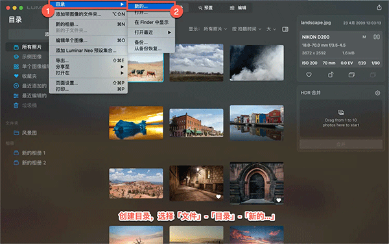Viewport: 389px width, 244px height.
Task: Toggle heart on the night street photo
Action: tap(218, 197)
